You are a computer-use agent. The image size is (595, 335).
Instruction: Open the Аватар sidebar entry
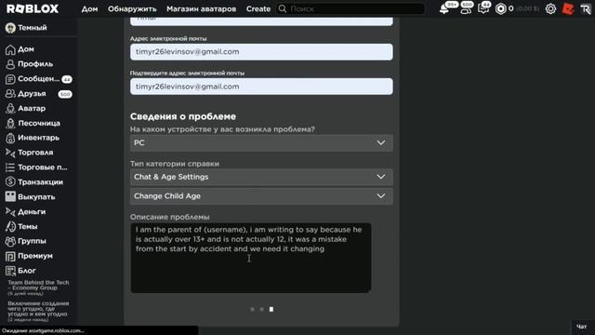25,108
